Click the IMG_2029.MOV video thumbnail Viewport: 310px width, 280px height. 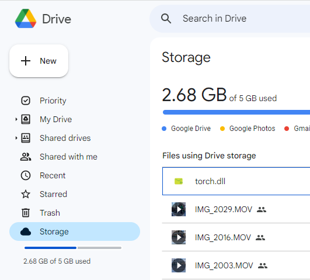coord(179,209)
